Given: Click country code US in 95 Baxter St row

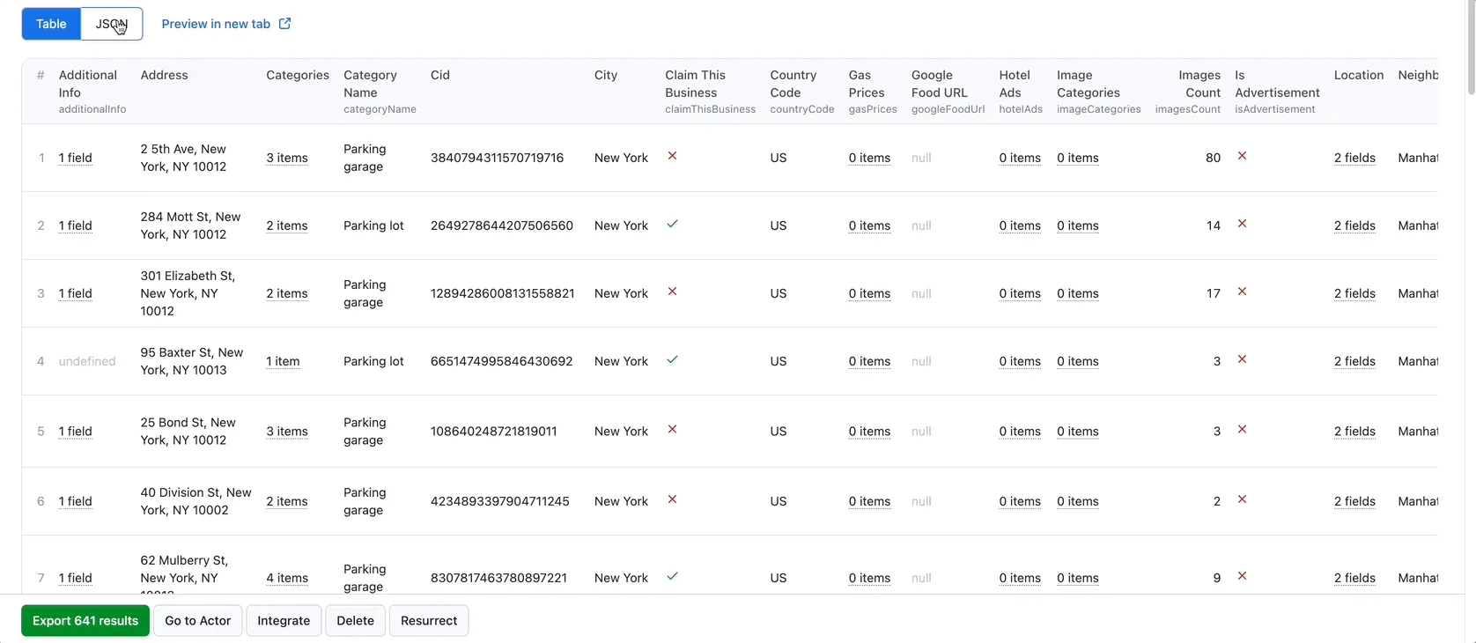Looking at the screenshot, I should [779, 361].
